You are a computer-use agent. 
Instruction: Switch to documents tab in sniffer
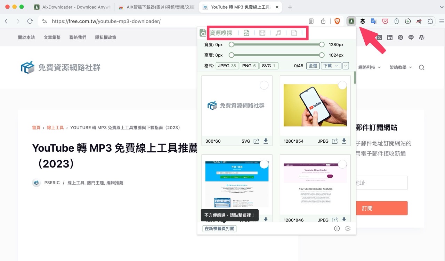tap(294, 33)
